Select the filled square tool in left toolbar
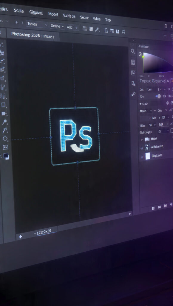This screenshot has width=173, height=306. coord(4,114)
